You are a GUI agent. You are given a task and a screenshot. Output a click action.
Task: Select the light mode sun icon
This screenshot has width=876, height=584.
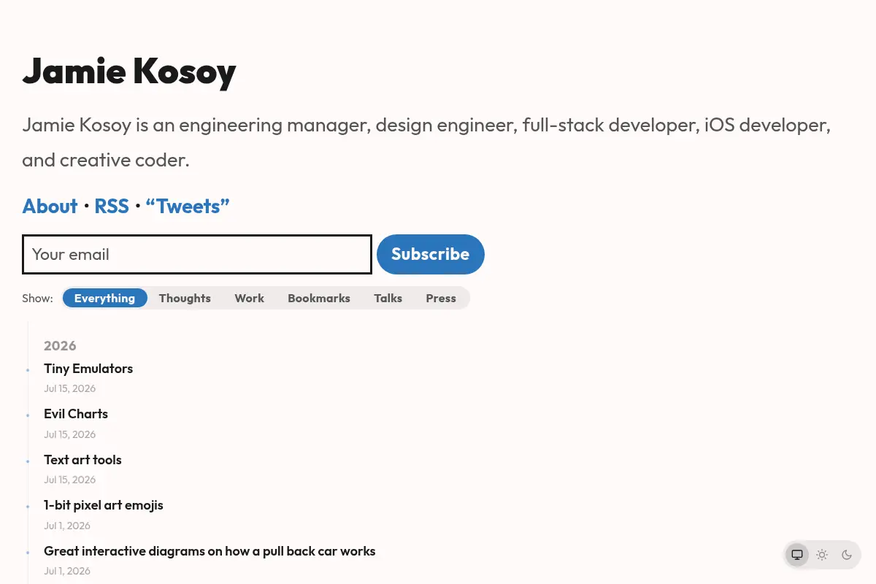point(822,555)
